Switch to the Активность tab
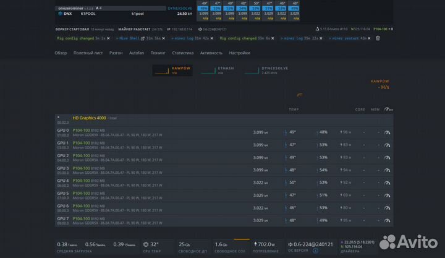Screen dimensions: 445x258 [211, 53]
